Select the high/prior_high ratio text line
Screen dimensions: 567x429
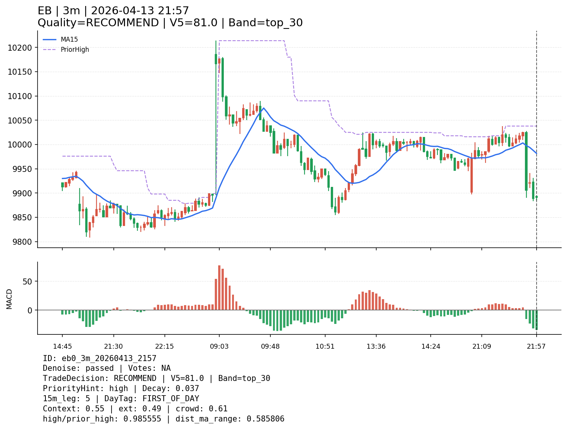tap(164, 419)
